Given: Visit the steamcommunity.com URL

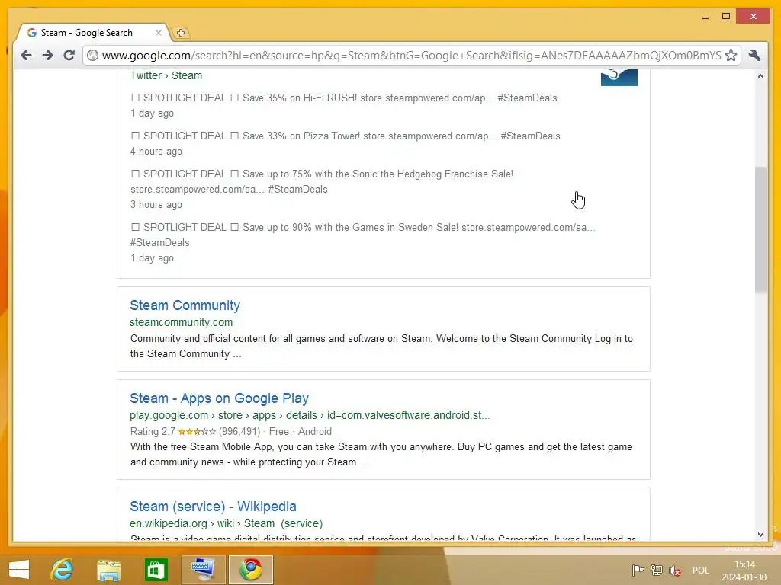Looking at the screenshot, I should click(182, 322).
